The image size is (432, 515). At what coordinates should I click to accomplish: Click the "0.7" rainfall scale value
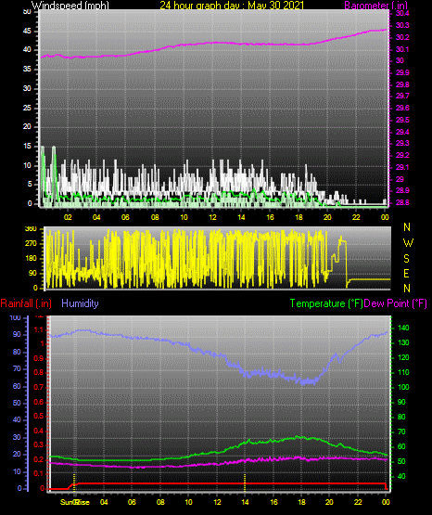(x=39, y=387)
